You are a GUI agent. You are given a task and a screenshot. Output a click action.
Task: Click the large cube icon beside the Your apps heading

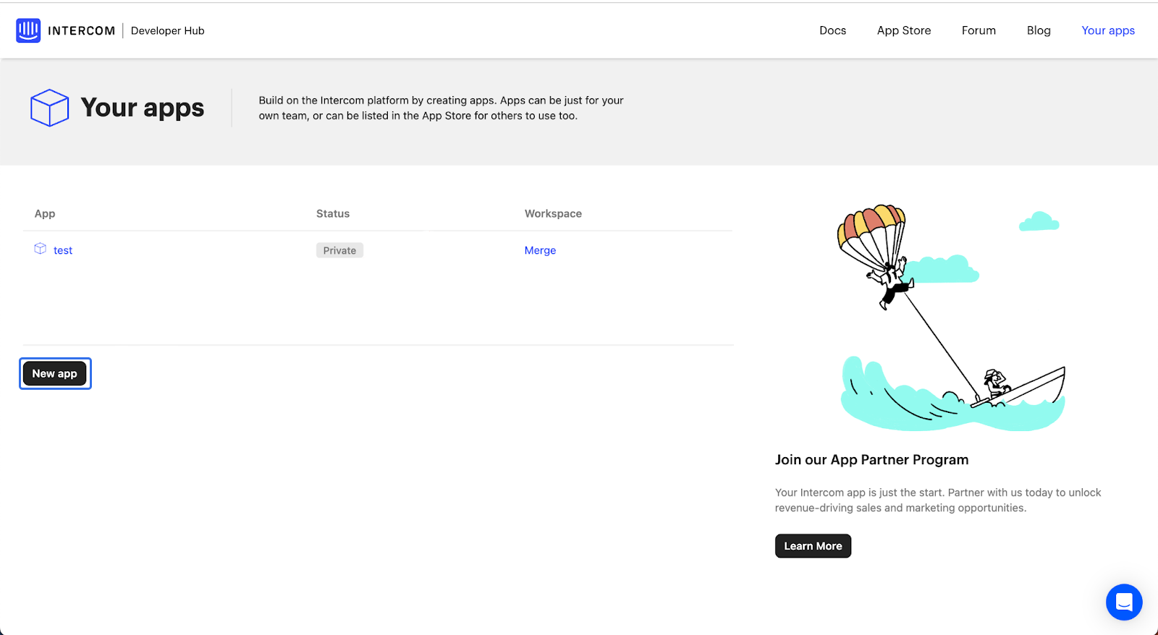point(49,108)
